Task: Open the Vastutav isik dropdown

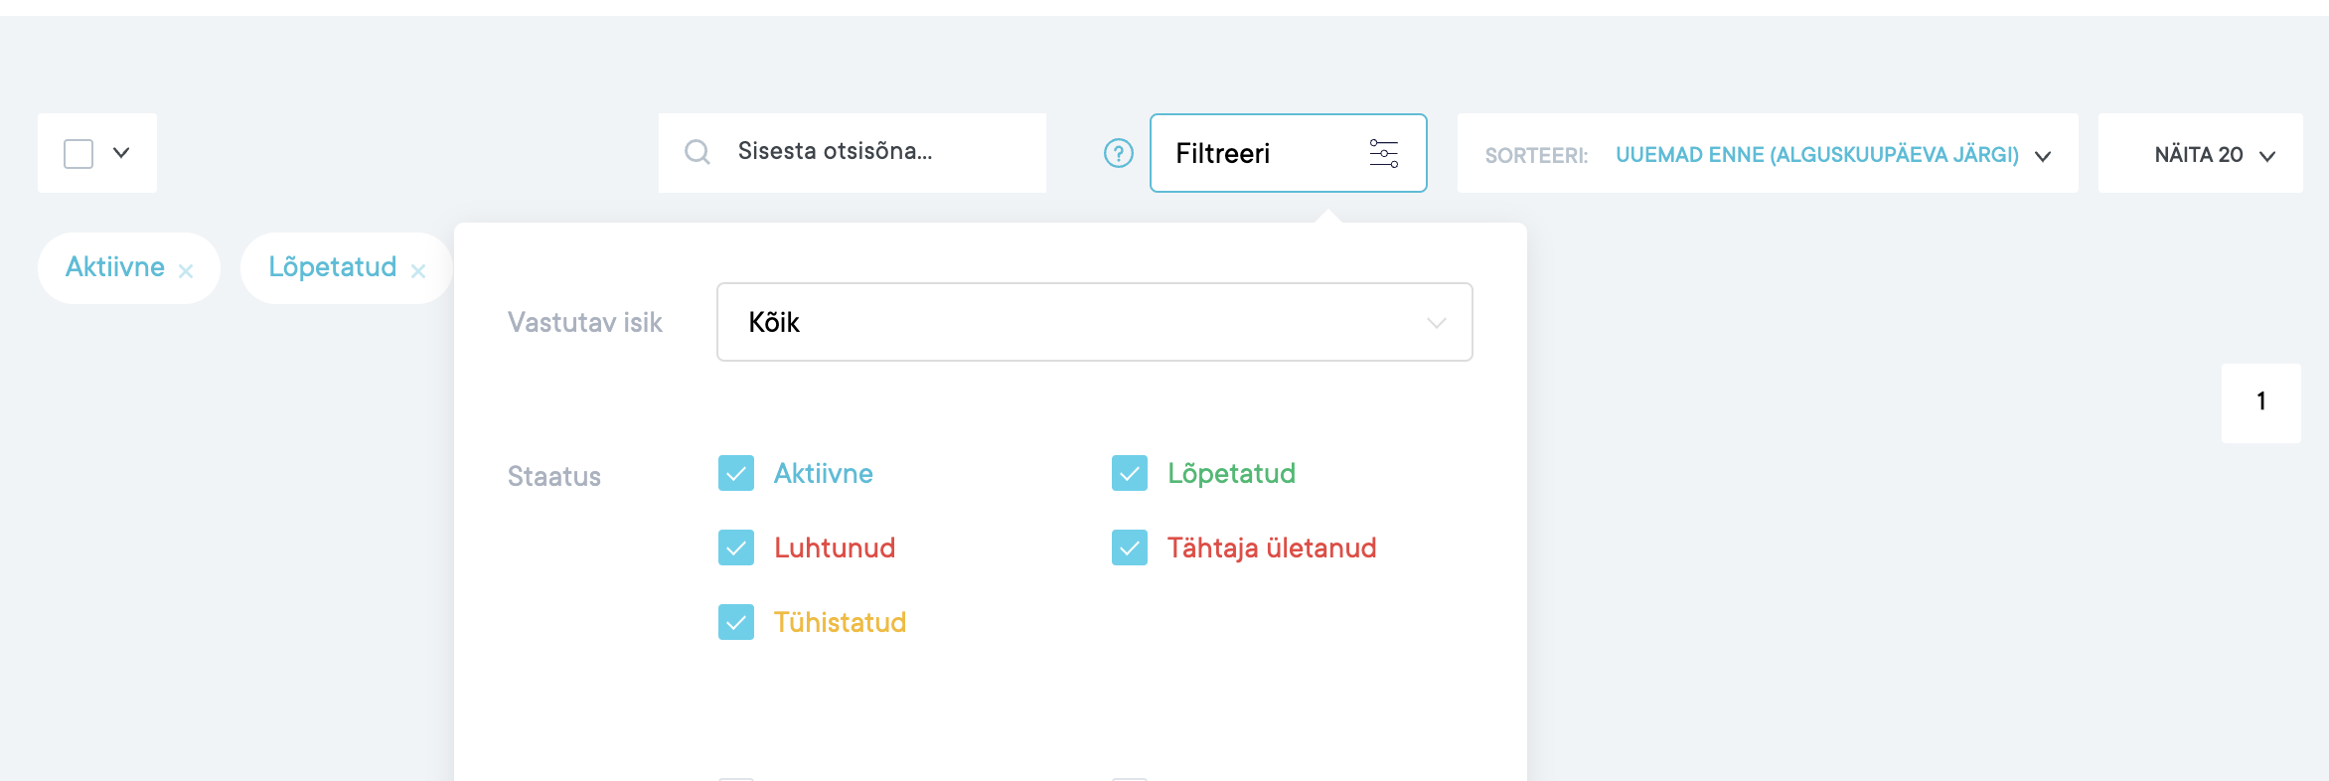Action: pyautogui.click(x=1094, y=322)
